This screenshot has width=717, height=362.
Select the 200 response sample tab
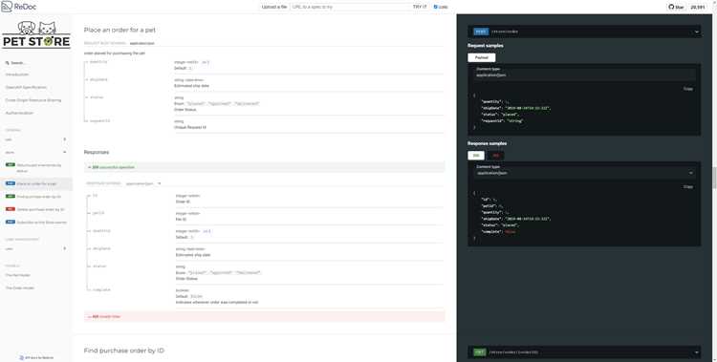pos(476,156)
